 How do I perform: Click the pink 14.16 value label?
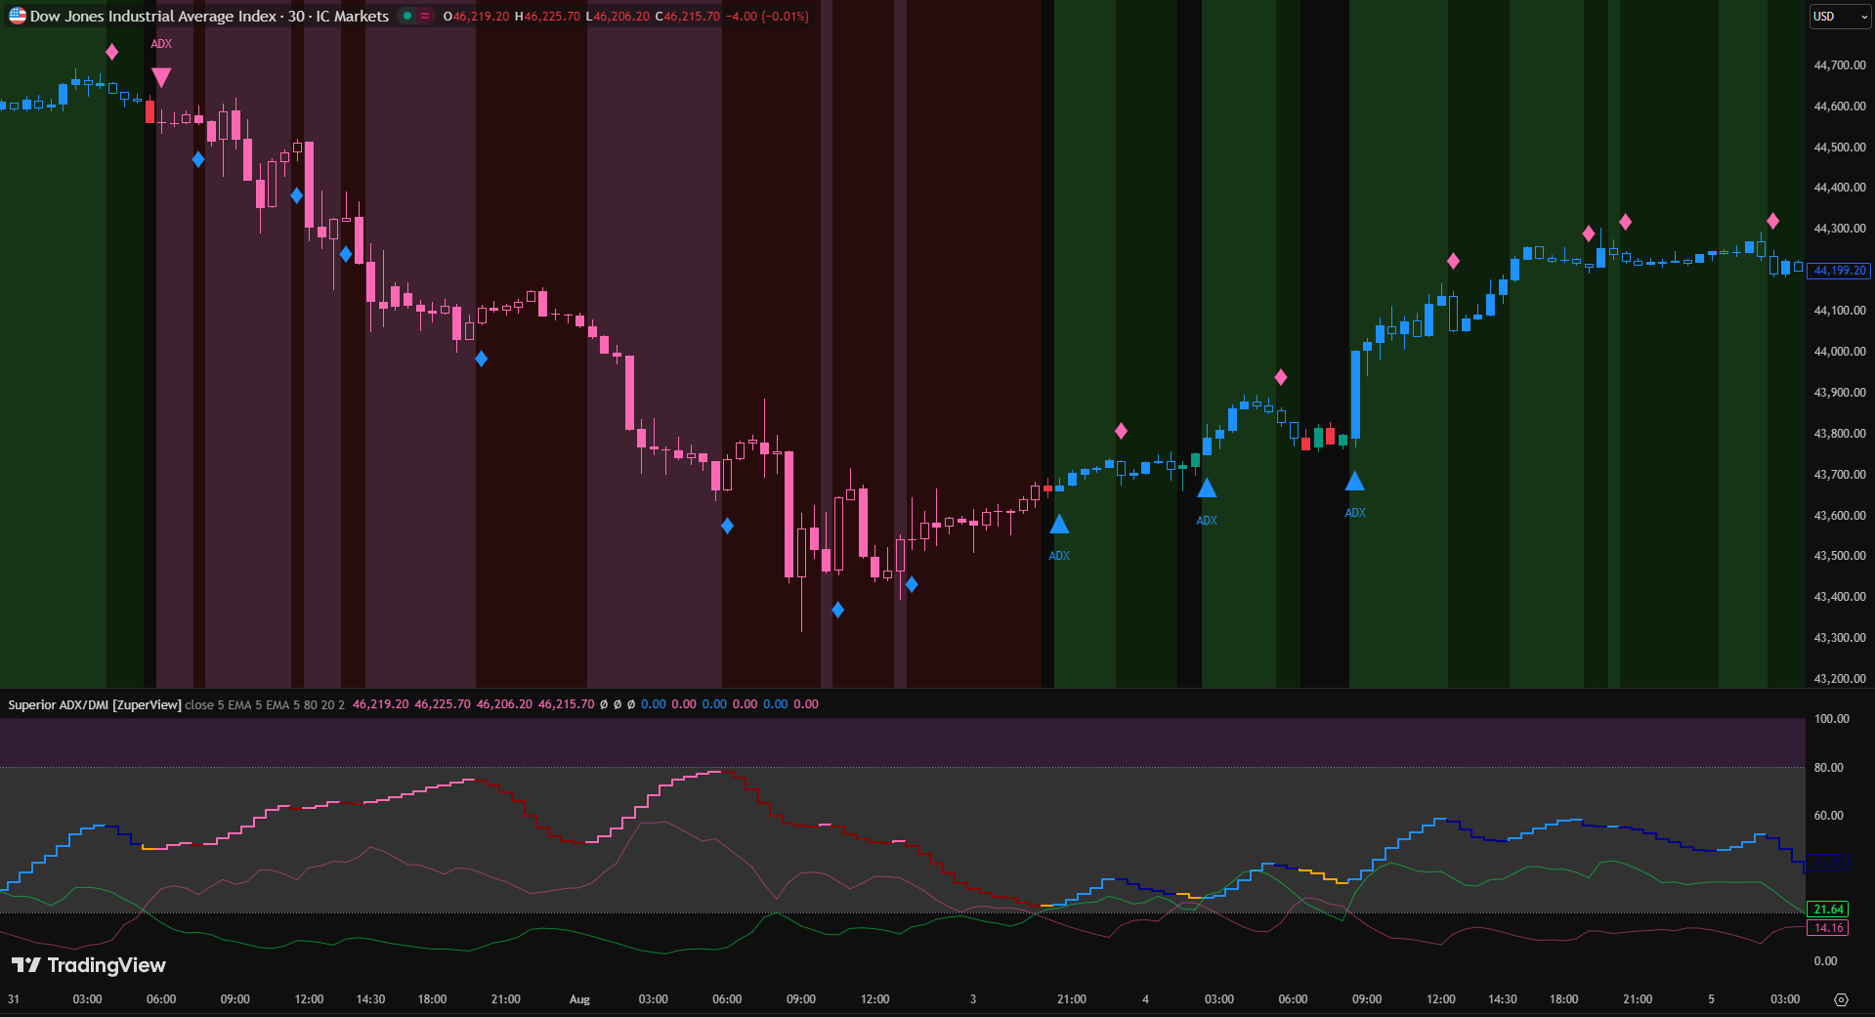pos(1828,928)
